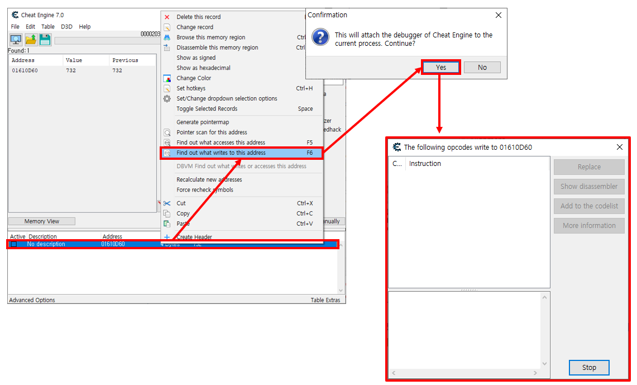
Task: Toggle the Active checkbox for address 01610D60
Action: 14,244
